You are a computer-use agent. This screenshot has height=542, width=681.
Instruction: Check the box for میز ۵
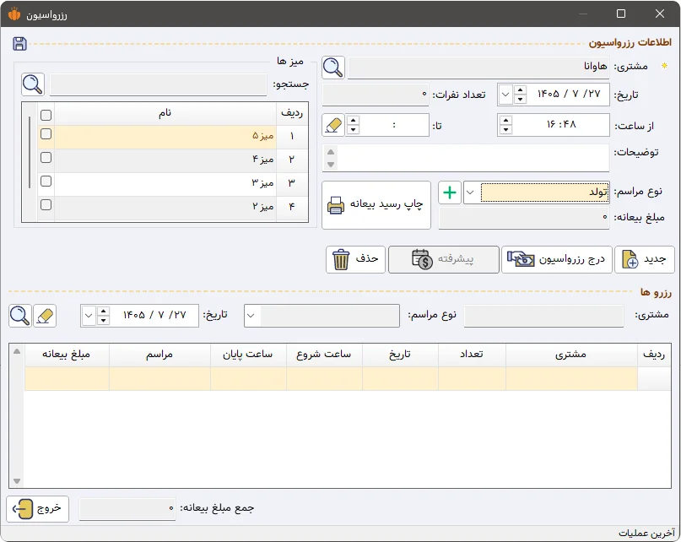pyautogui.click(x=46, y=134)
